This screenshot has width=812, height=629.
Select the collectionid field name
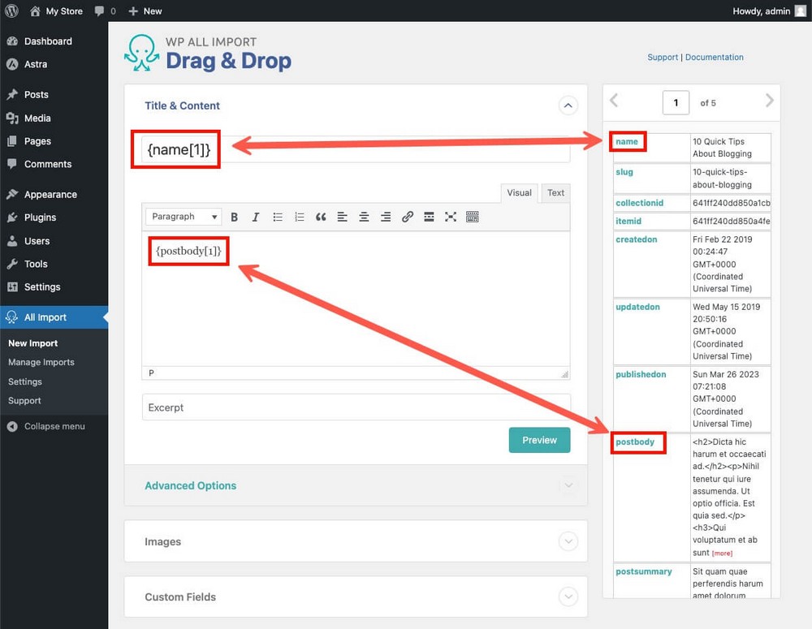point(640,203)
